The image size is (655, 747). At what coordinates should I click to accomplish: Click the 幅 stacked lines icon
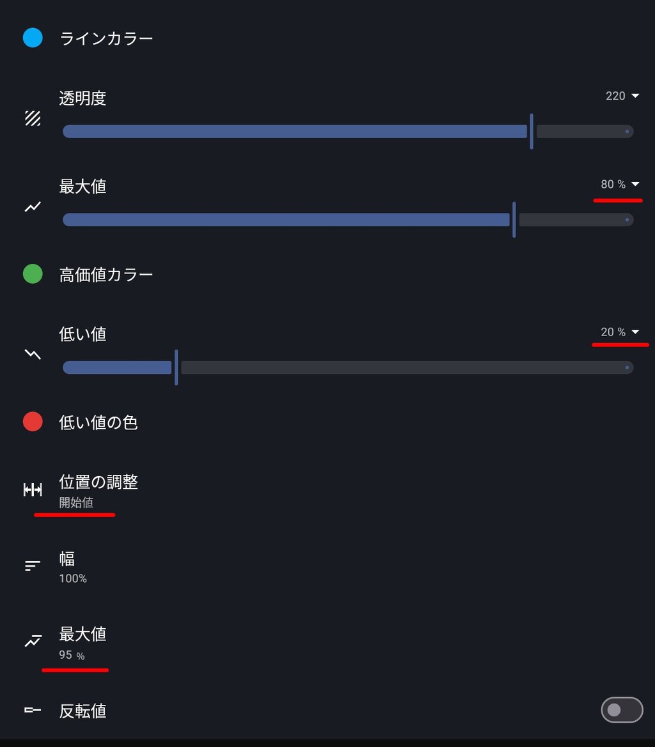pos(33,566)
